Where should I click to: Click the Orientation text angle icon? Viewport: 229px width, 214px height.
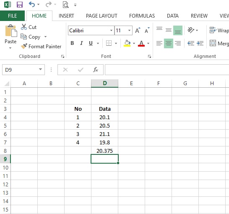click(x=191, y=30)
